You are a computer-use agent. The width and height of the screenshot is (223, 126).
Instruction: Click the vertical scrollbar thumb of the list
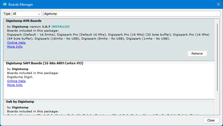point(217,57)
